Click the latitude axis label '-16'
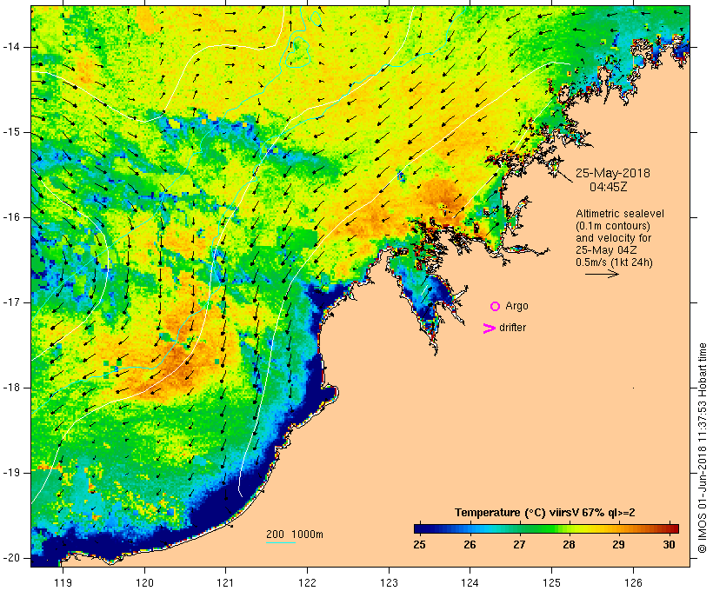713x591 pixels. [x=11, y=217]
